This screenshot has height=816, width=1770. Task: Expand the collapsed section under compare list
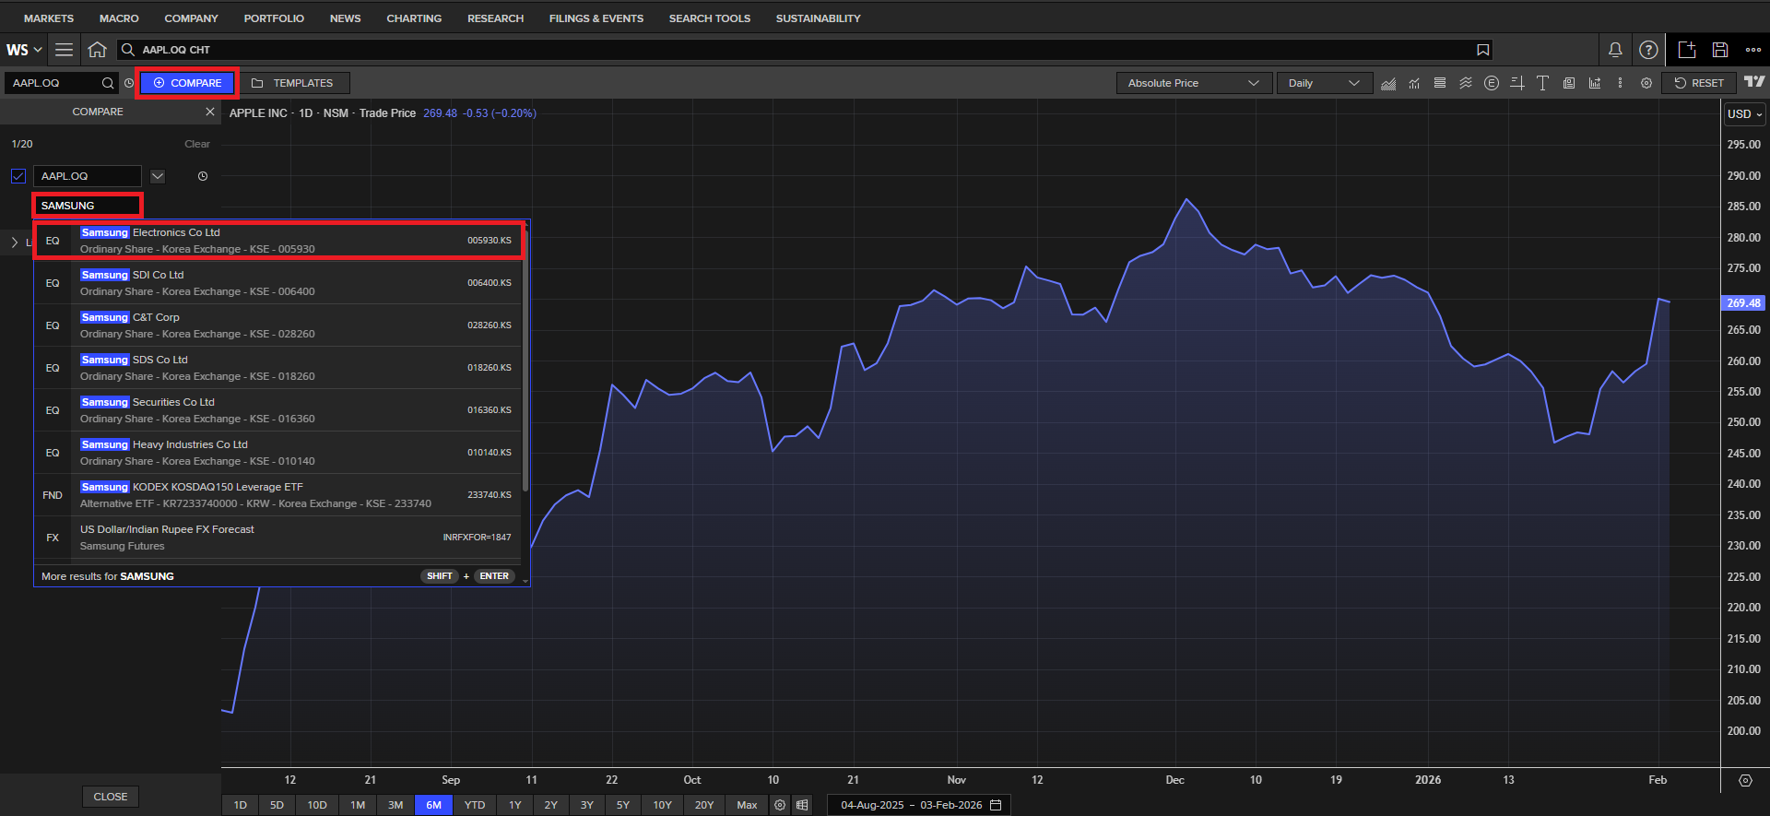15,242
